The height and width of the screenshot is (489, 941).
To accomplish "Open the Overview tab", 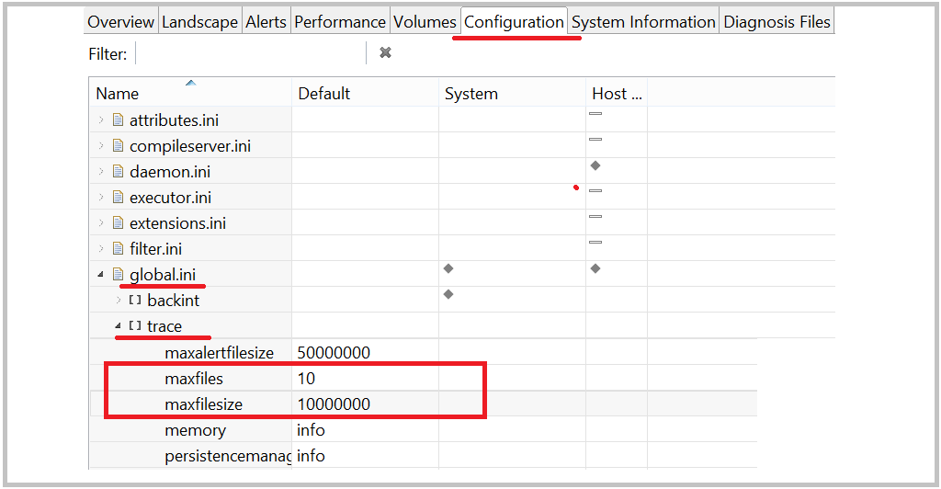I will pyautogui.click(x=120, y=22).
